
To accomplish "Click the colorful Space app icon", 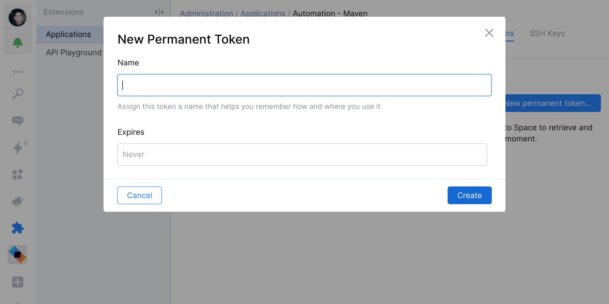I will pos(18,254).
